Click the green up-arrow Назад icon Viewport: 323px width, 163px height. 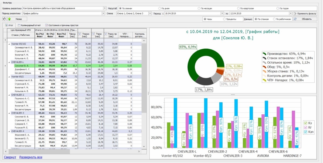(9, 19)
